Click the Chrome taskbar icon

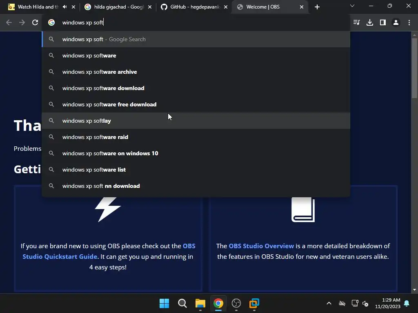point(218,303)
